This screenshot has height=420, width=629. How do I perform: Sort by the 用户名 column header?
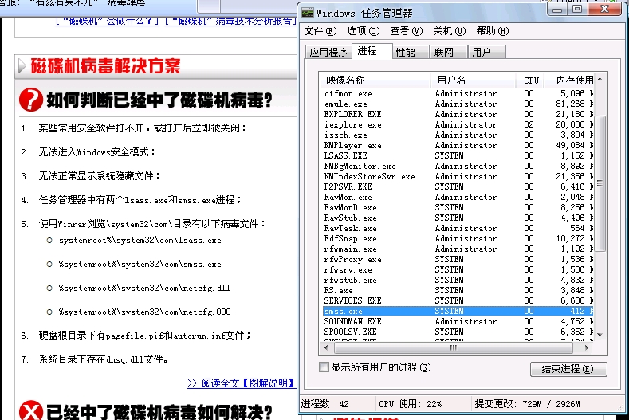[x=473, y=80]
